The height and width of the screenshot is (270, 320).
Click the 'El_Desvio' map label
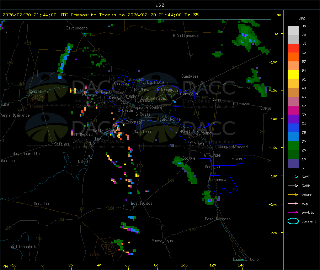[x=83, y=134]
